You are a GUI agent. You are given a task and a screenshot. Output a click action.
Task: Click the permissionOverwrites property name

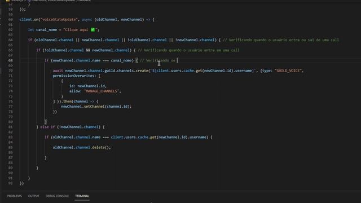pos(73,76)
